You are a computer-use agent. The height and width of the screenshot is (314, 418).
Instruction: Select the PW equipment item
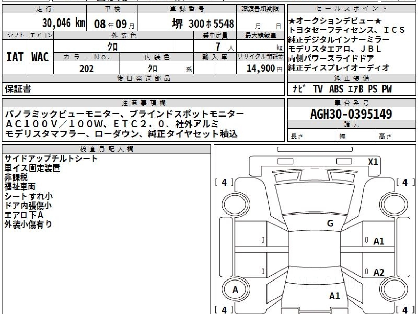pyautogui.click(x=386, y=89)
